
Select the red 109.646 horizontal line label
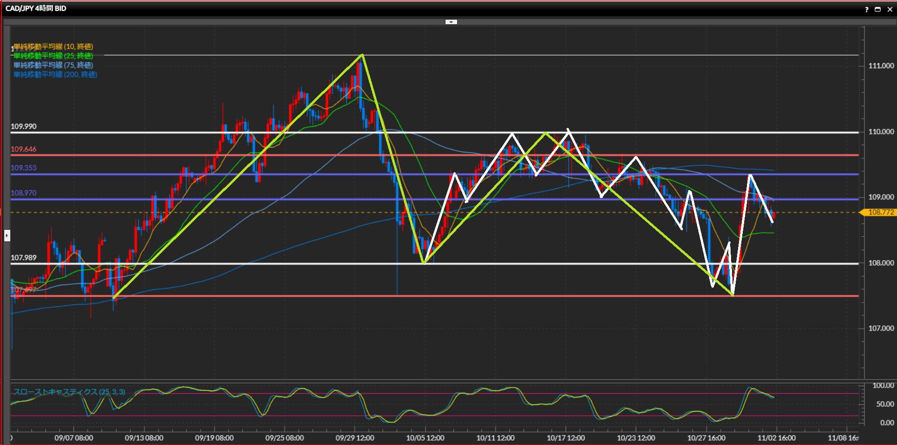tap(23, 149)
